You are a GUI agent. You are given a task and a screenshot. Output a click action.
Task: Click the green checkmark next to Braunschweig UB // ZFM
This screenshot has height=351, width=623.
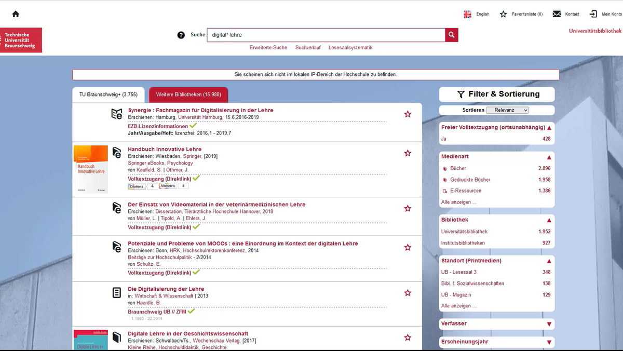point(191,311)
